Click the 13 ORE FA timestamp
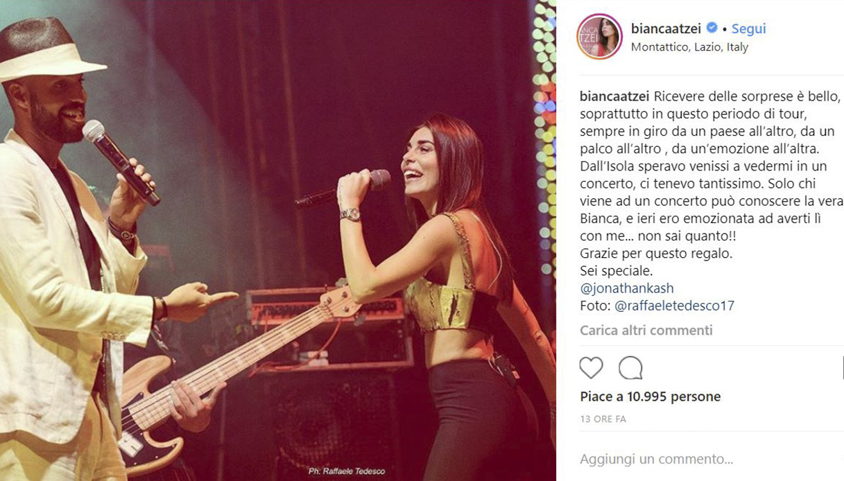 coord(603,419)
